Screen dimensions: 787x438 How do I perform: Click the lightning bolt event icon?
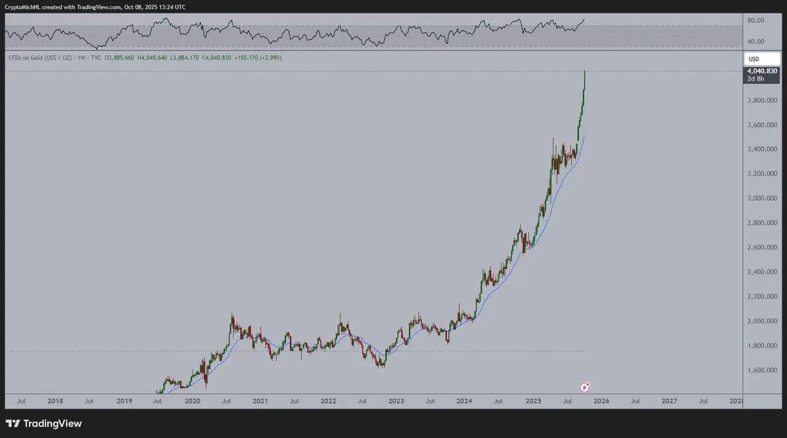585,387
